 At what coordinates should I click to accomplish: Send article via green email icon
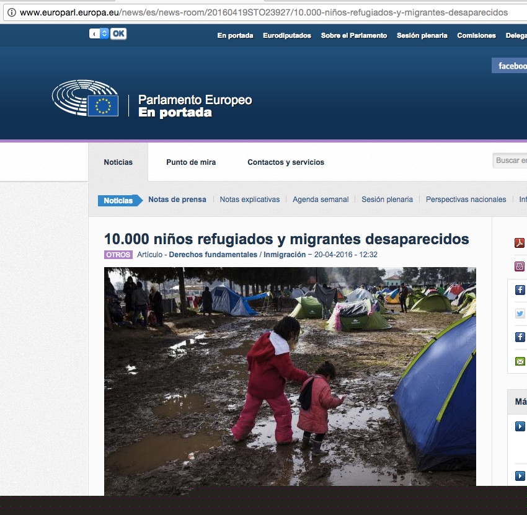click(520, 361)
